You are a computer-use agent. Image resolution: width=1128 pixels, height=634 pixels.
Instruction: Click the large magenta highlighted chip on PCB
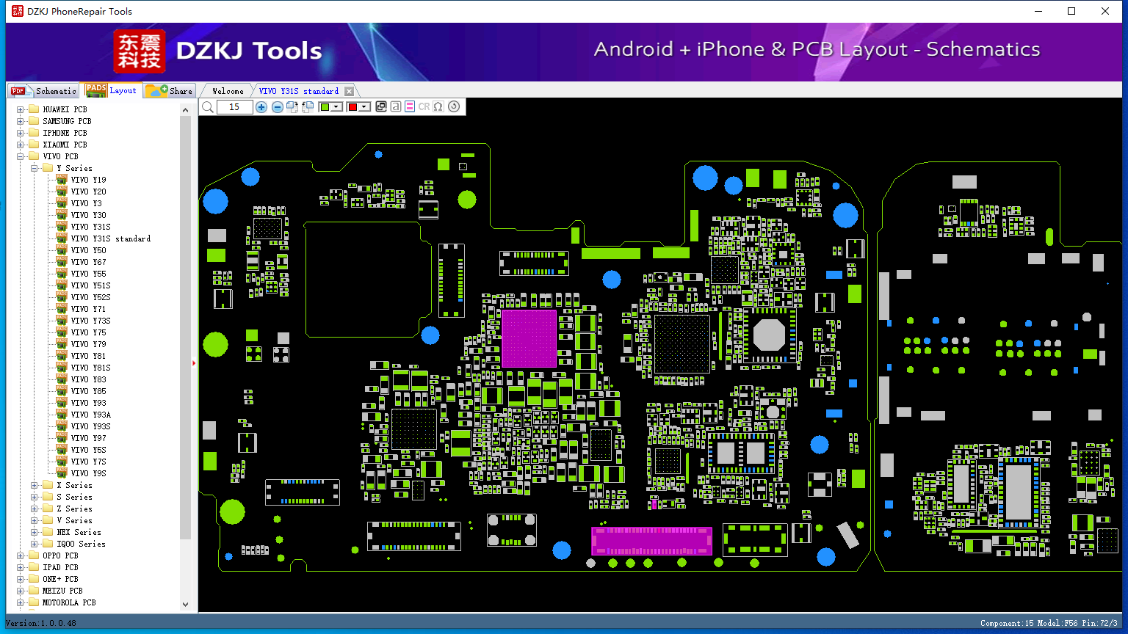point(529,339)
